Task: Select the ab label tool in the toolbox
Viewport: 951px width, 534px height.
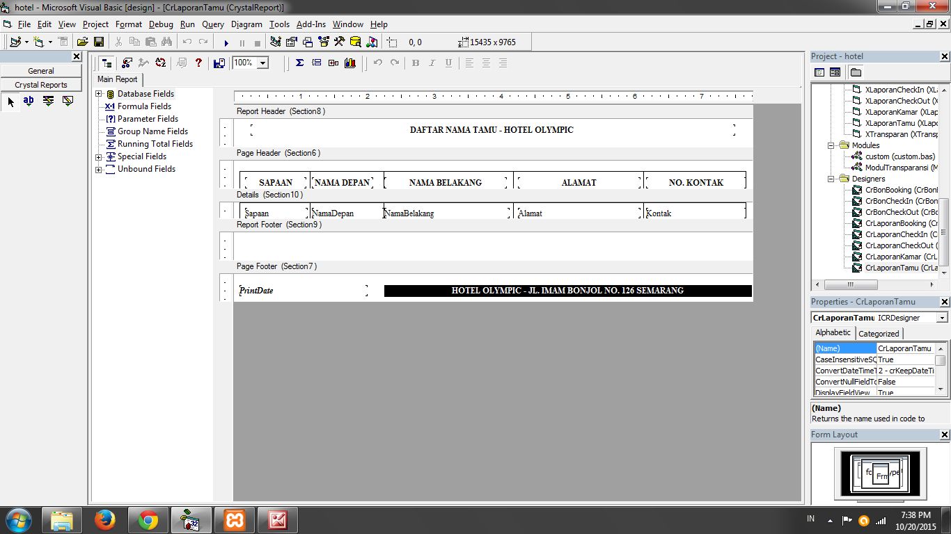Action: (28, 101)
